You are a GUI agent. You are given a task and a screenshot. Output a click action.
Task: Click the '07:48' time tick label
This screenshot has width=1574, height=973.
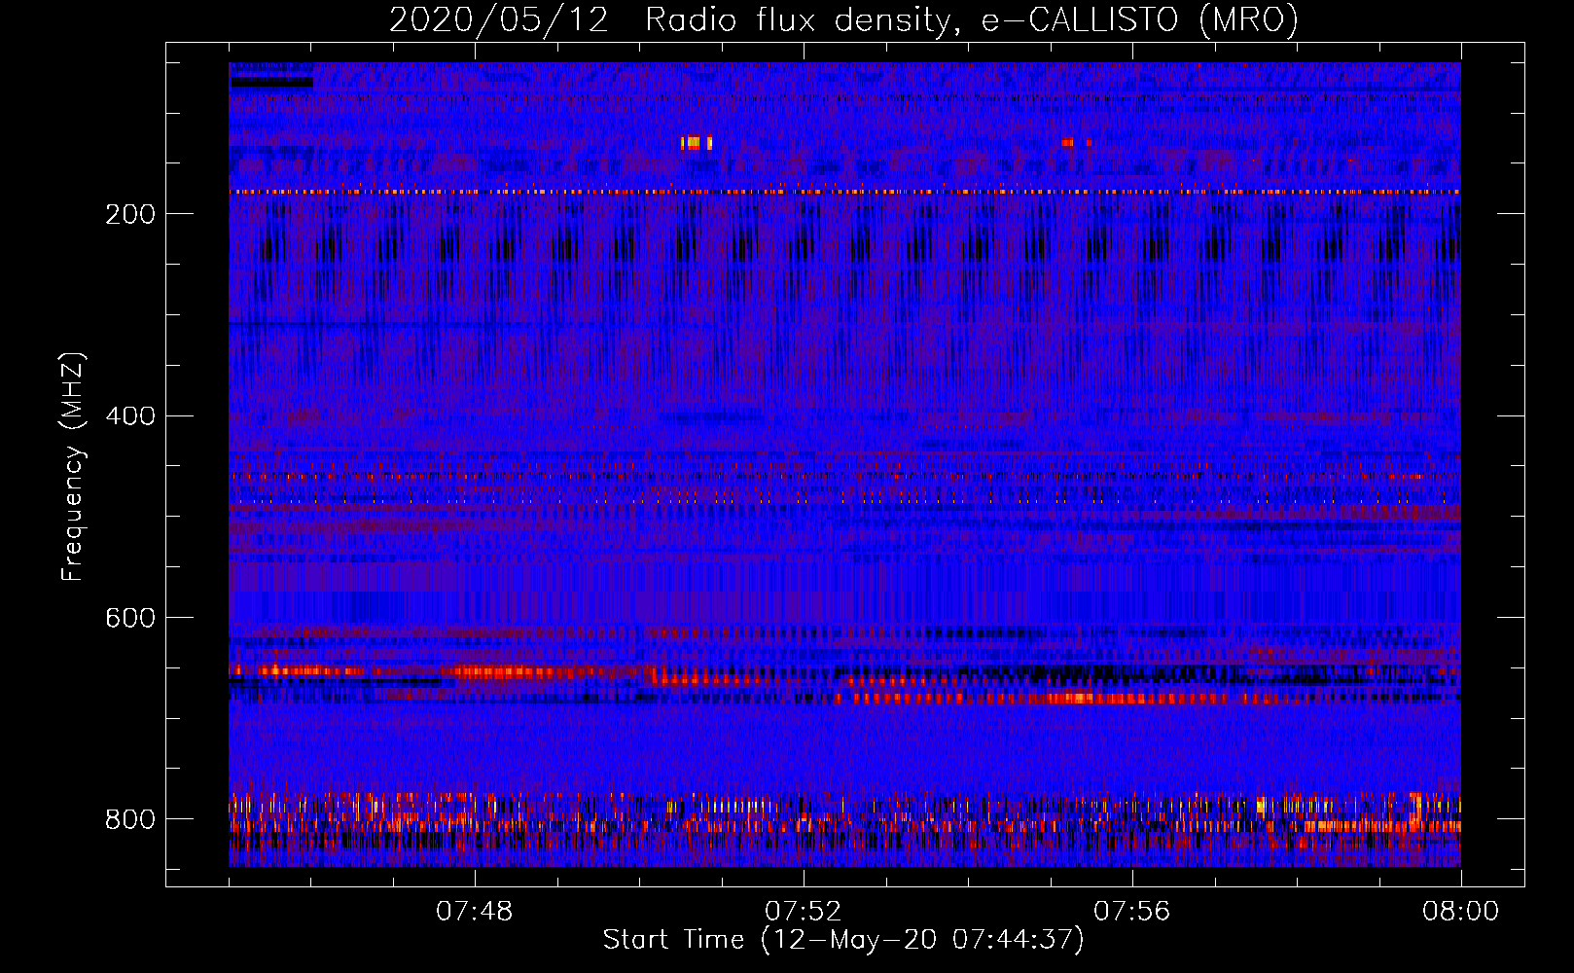(475, 912)
